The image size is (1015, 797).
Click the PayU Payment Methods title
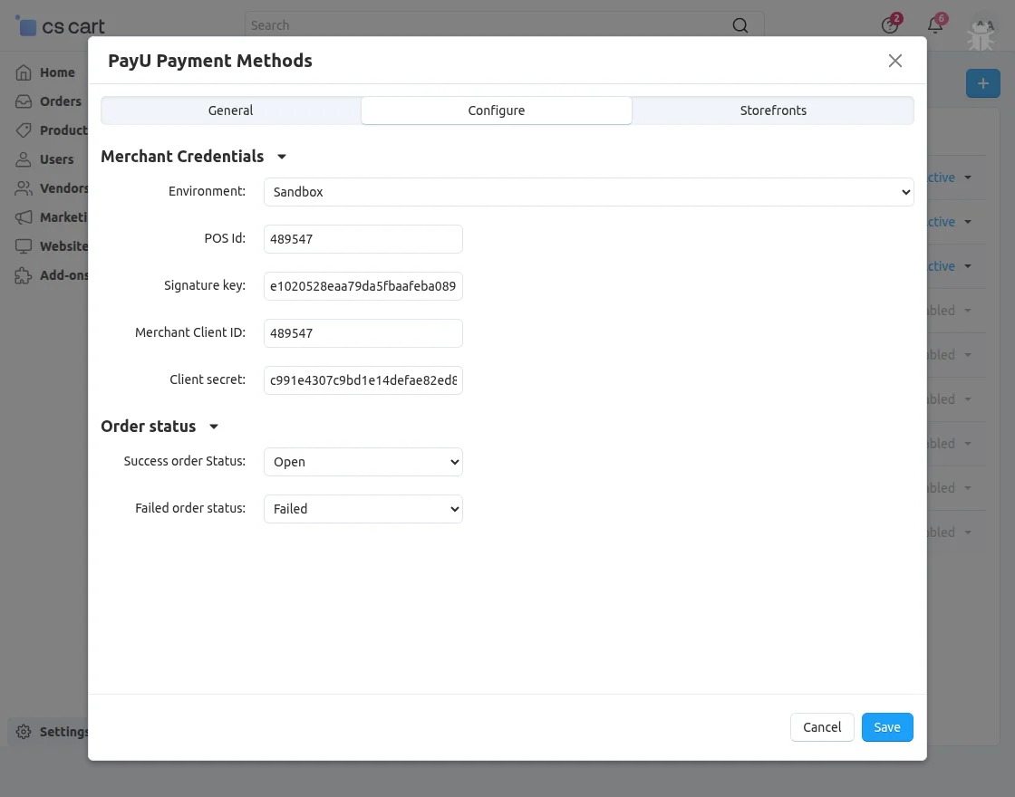tap(209, 61)
